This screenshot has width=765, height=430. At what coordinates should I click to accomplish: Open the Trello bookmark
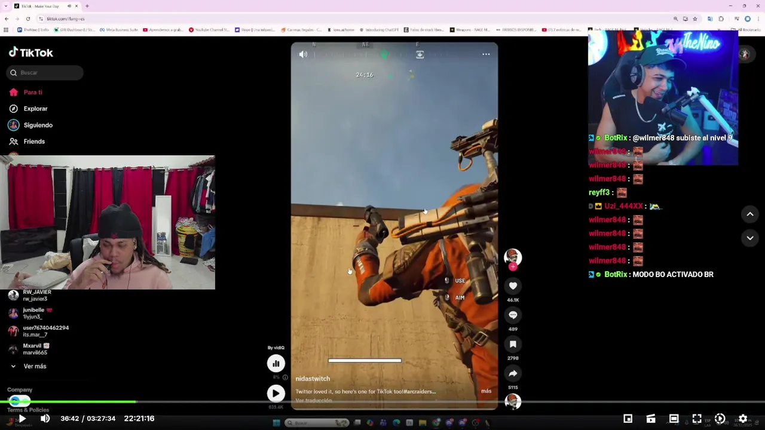pos(34,29)
